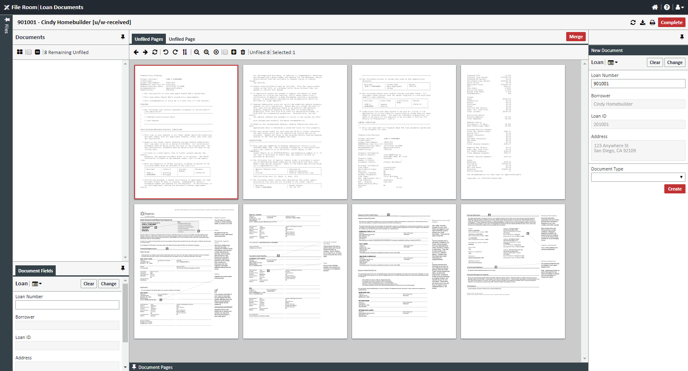
Task: Rotate selected page counterclockwise
Action: click(x=165, y=52)
